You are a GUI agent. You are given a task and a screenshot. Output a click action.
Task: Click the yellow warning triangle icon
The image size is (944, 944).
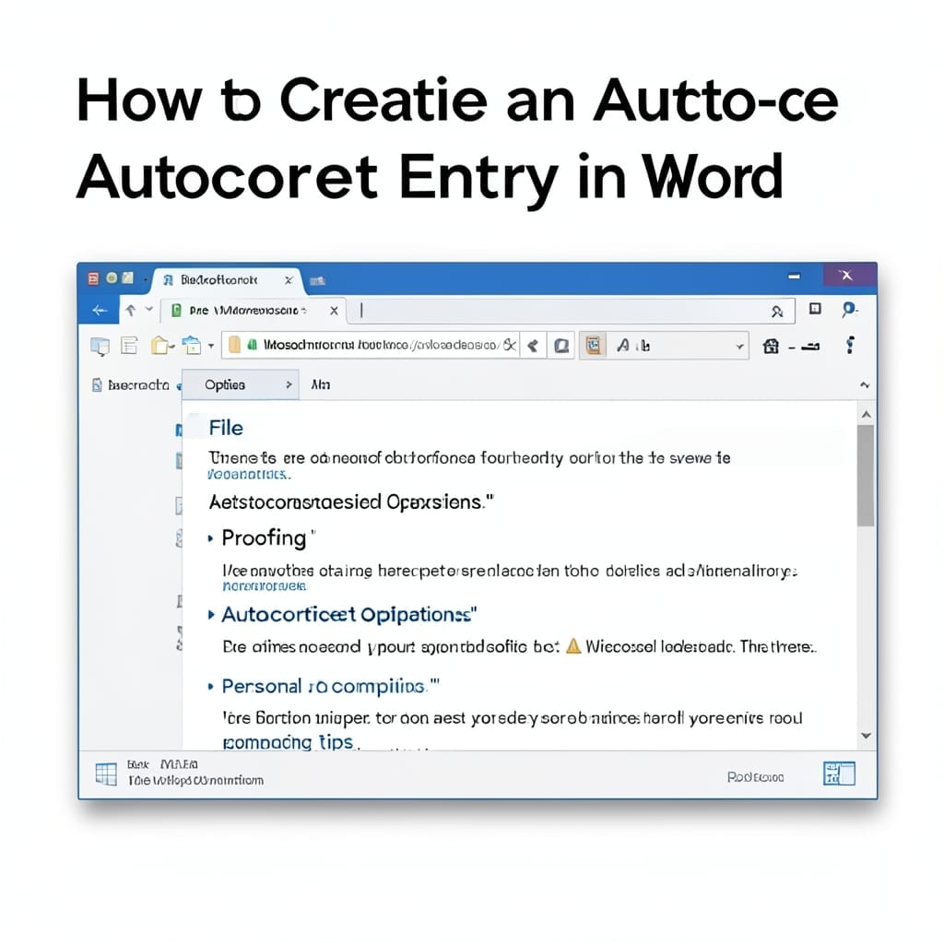coord(573,646)
